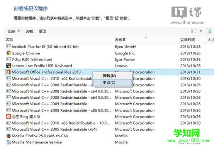Image resolution: width=214 pixels, height=145 pixels.
Task: Click the Google Chrome icon
Action: (8, 53)
